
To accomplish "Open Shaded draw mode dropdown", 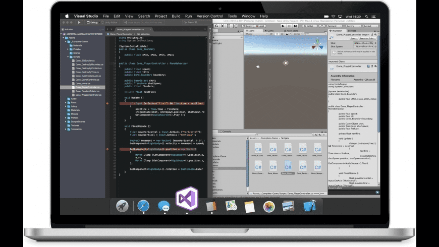I will click(256, 34).
